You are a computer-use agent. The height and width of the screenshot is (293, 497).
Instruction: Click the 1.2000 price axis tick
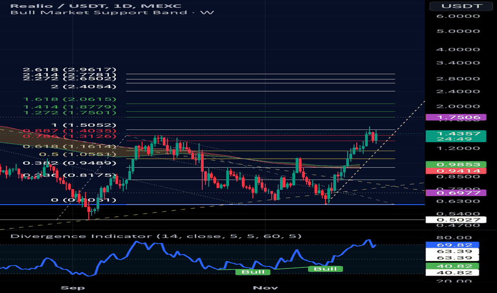pos(458,148)
